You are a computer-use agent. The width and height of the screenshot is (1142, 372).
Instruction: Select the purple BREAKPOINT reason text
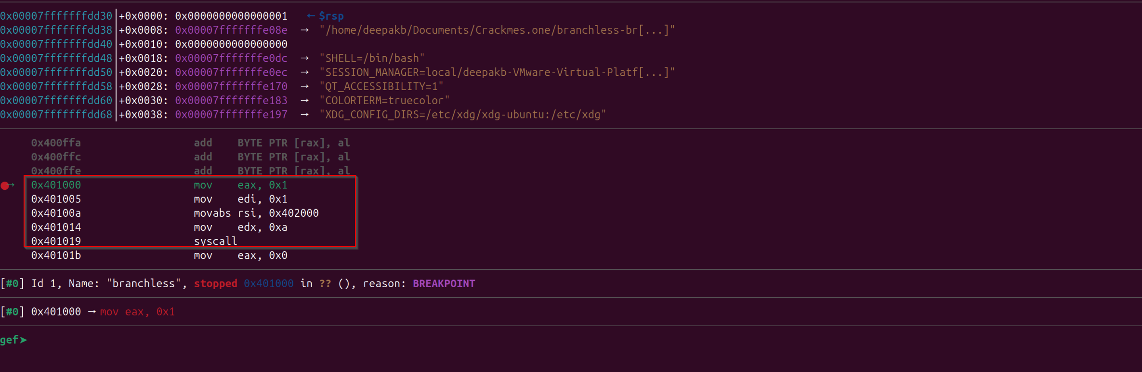click(444, 284)
